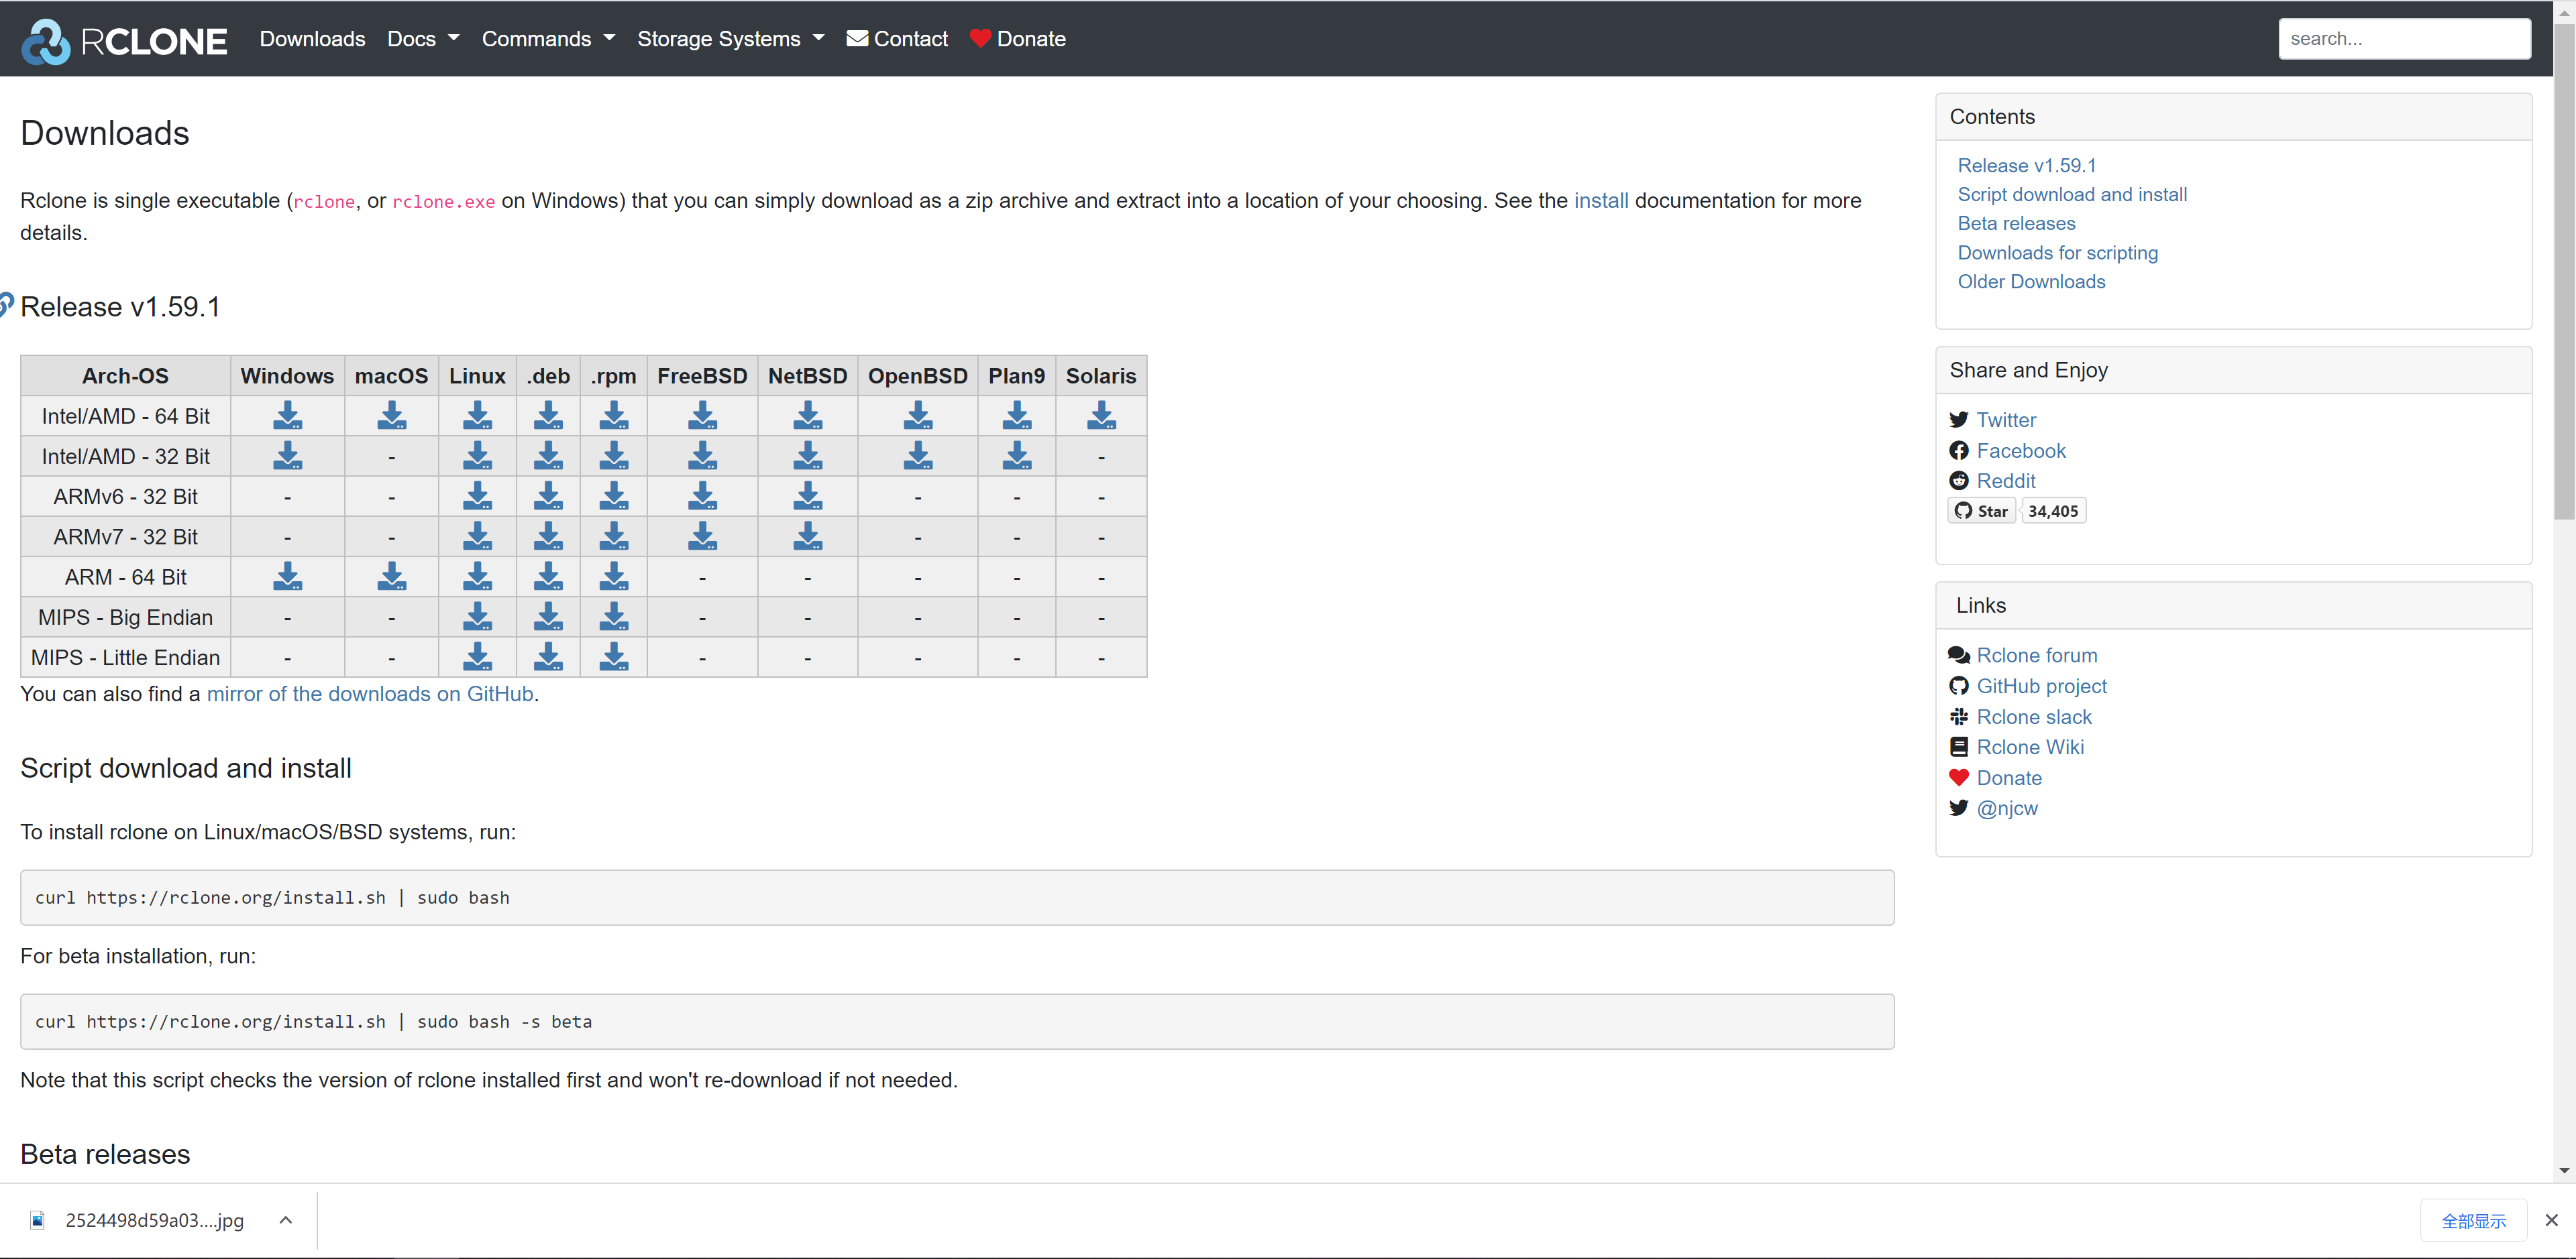Expand the Docs dropdown menu
This screenshot has width=2576, height=1259.
point(423,39)
